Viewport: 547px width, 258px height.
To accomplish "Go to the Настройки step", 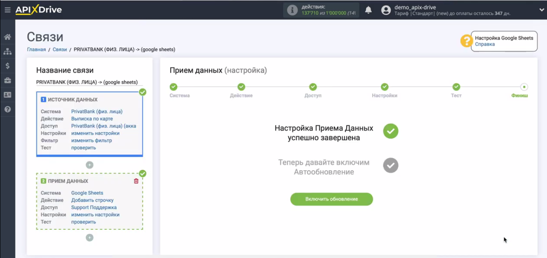I will coord(385,87).
